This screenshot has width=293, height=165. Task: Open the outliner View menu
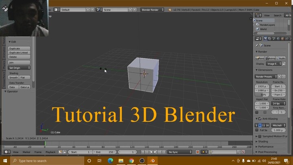tap(267, 15)
